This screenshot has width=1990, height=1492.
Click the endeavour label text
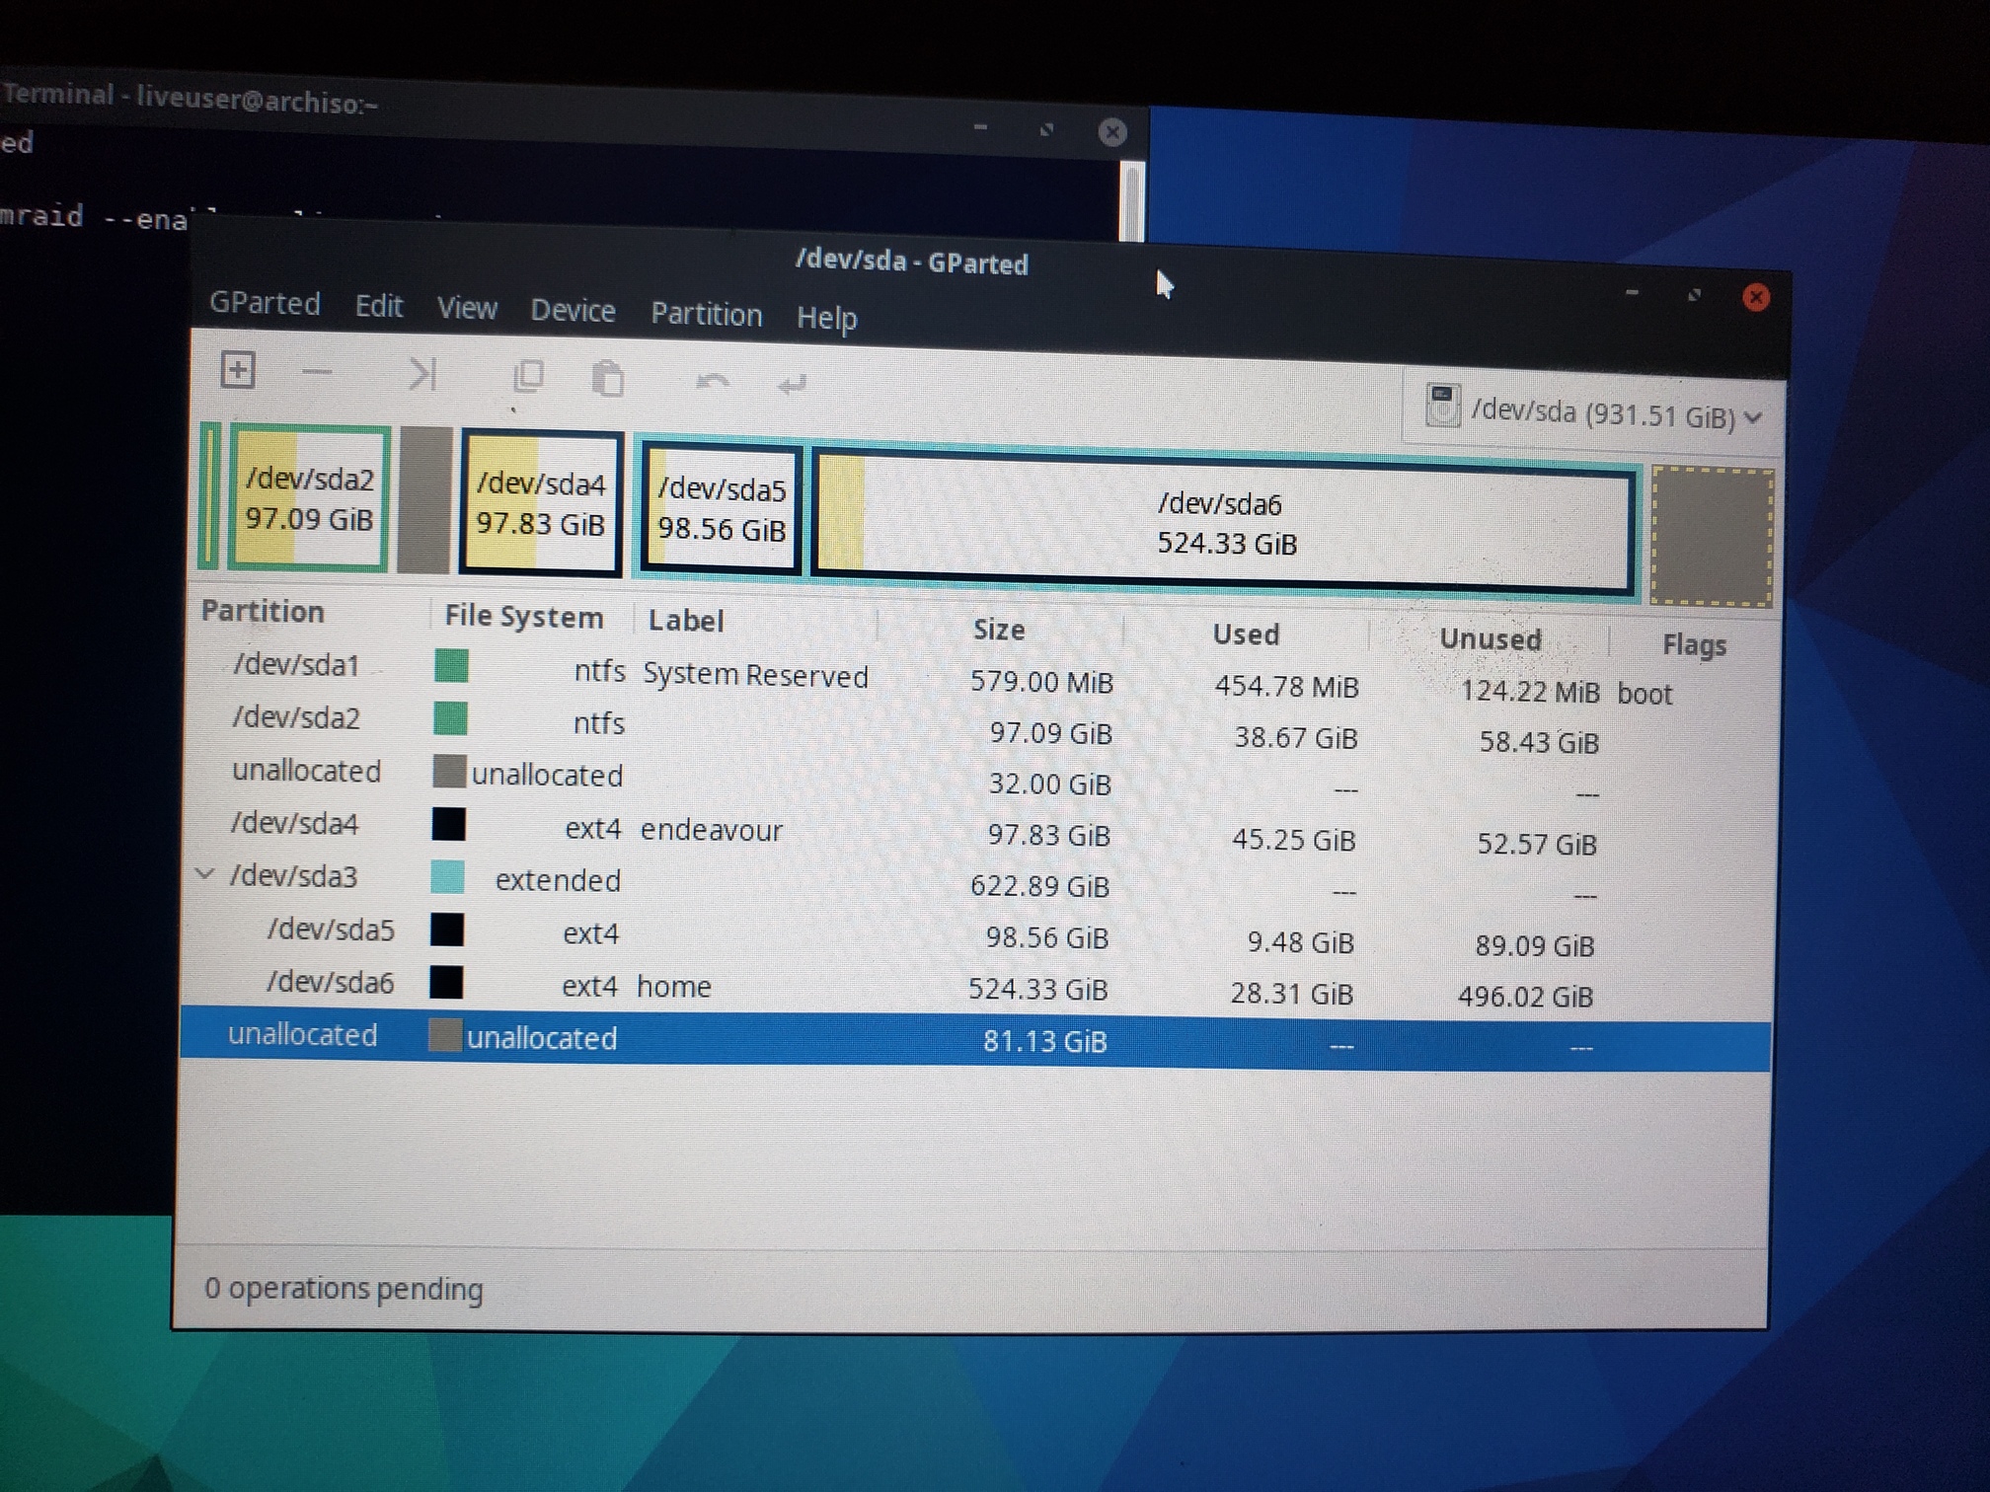click(x=711, y=831)
